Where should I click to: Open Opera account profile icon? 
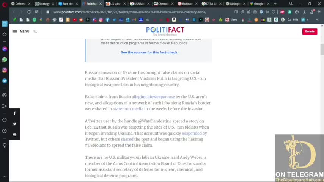coord(312,12)
